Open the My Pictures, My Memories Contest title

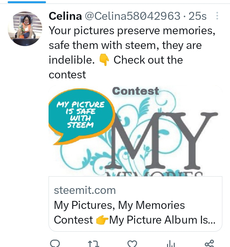pyautogui.click(x=135, y=212)
